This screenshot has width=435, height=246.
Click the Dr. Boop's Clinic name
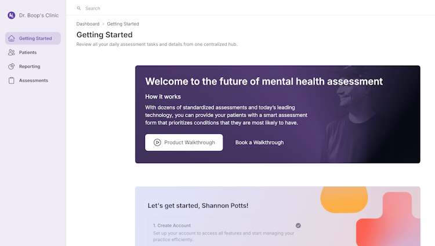click(x=39, y=16)
